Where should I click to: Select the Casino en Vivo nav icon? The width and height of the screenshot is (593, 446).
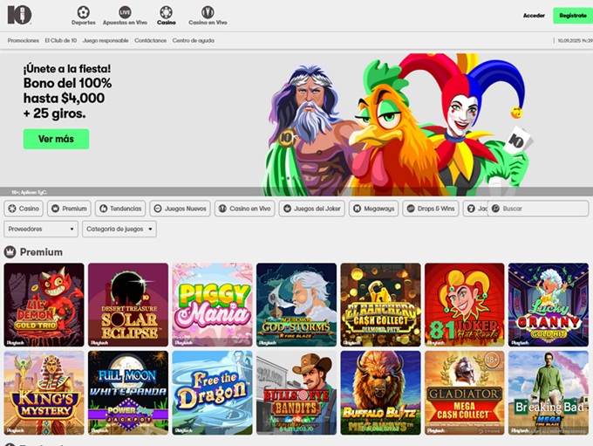208,12
